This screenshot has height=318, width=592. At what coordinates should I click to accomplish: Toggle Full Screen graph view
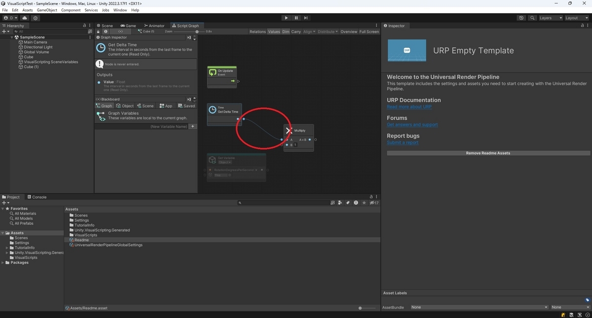click(x=369, y=32)
